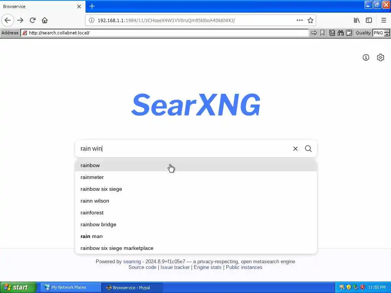Follow the searxng footer link
The height and width of the screenshot is (293, 391).
click(x=132, y=262)
